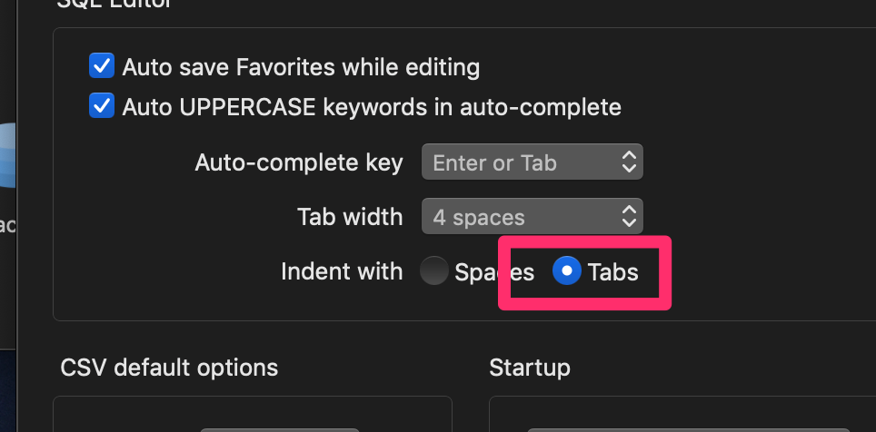Click the "Startup" section heading
This screenshot has width=876, height=432.
(x=530, y=368)
